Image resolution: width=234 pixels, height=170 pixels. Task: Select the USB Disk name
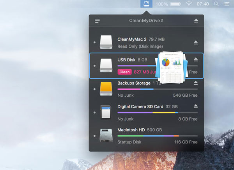126,60
